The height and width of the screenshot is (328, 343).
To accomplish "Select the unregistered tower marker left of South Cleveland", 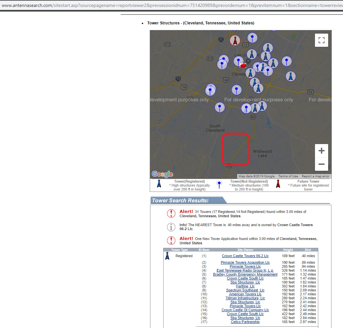I will tap(220, 107).
